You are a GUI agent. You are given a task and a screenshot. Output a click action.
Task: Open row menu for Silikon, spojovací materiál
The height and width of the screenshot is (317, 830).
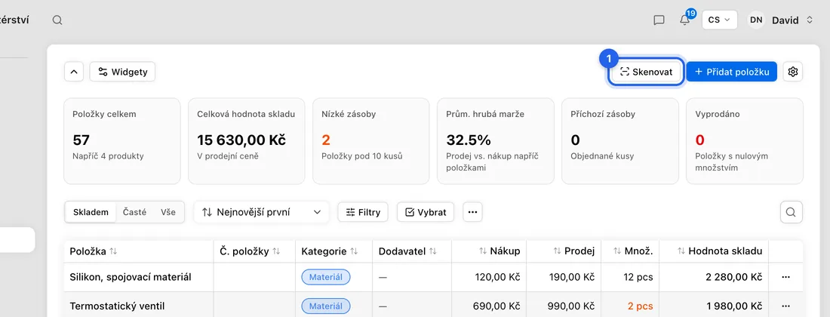785,277
